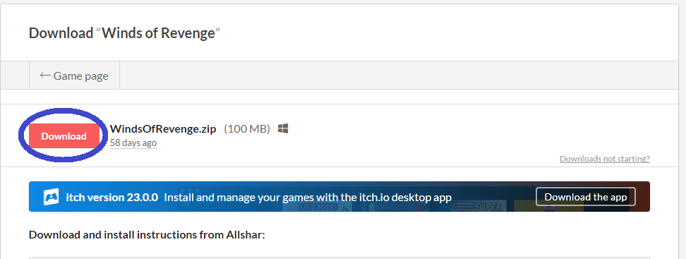
Task: Click the left arrow beside Game page
Action: point(45,76)
